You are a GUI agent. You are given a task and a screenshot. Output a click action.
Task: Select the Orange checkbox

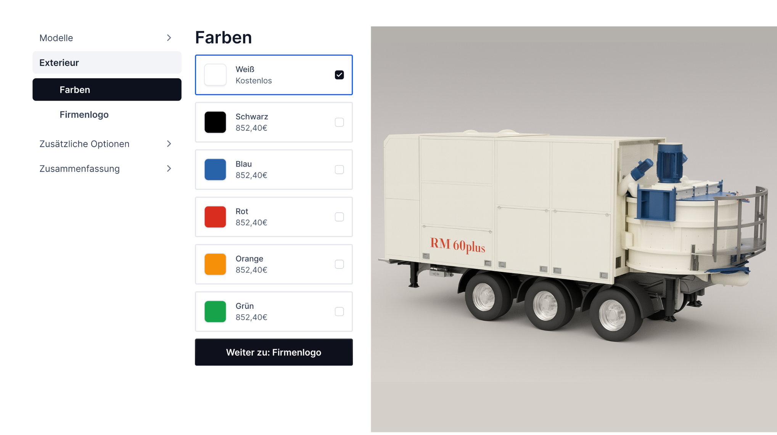click(339, 264)
